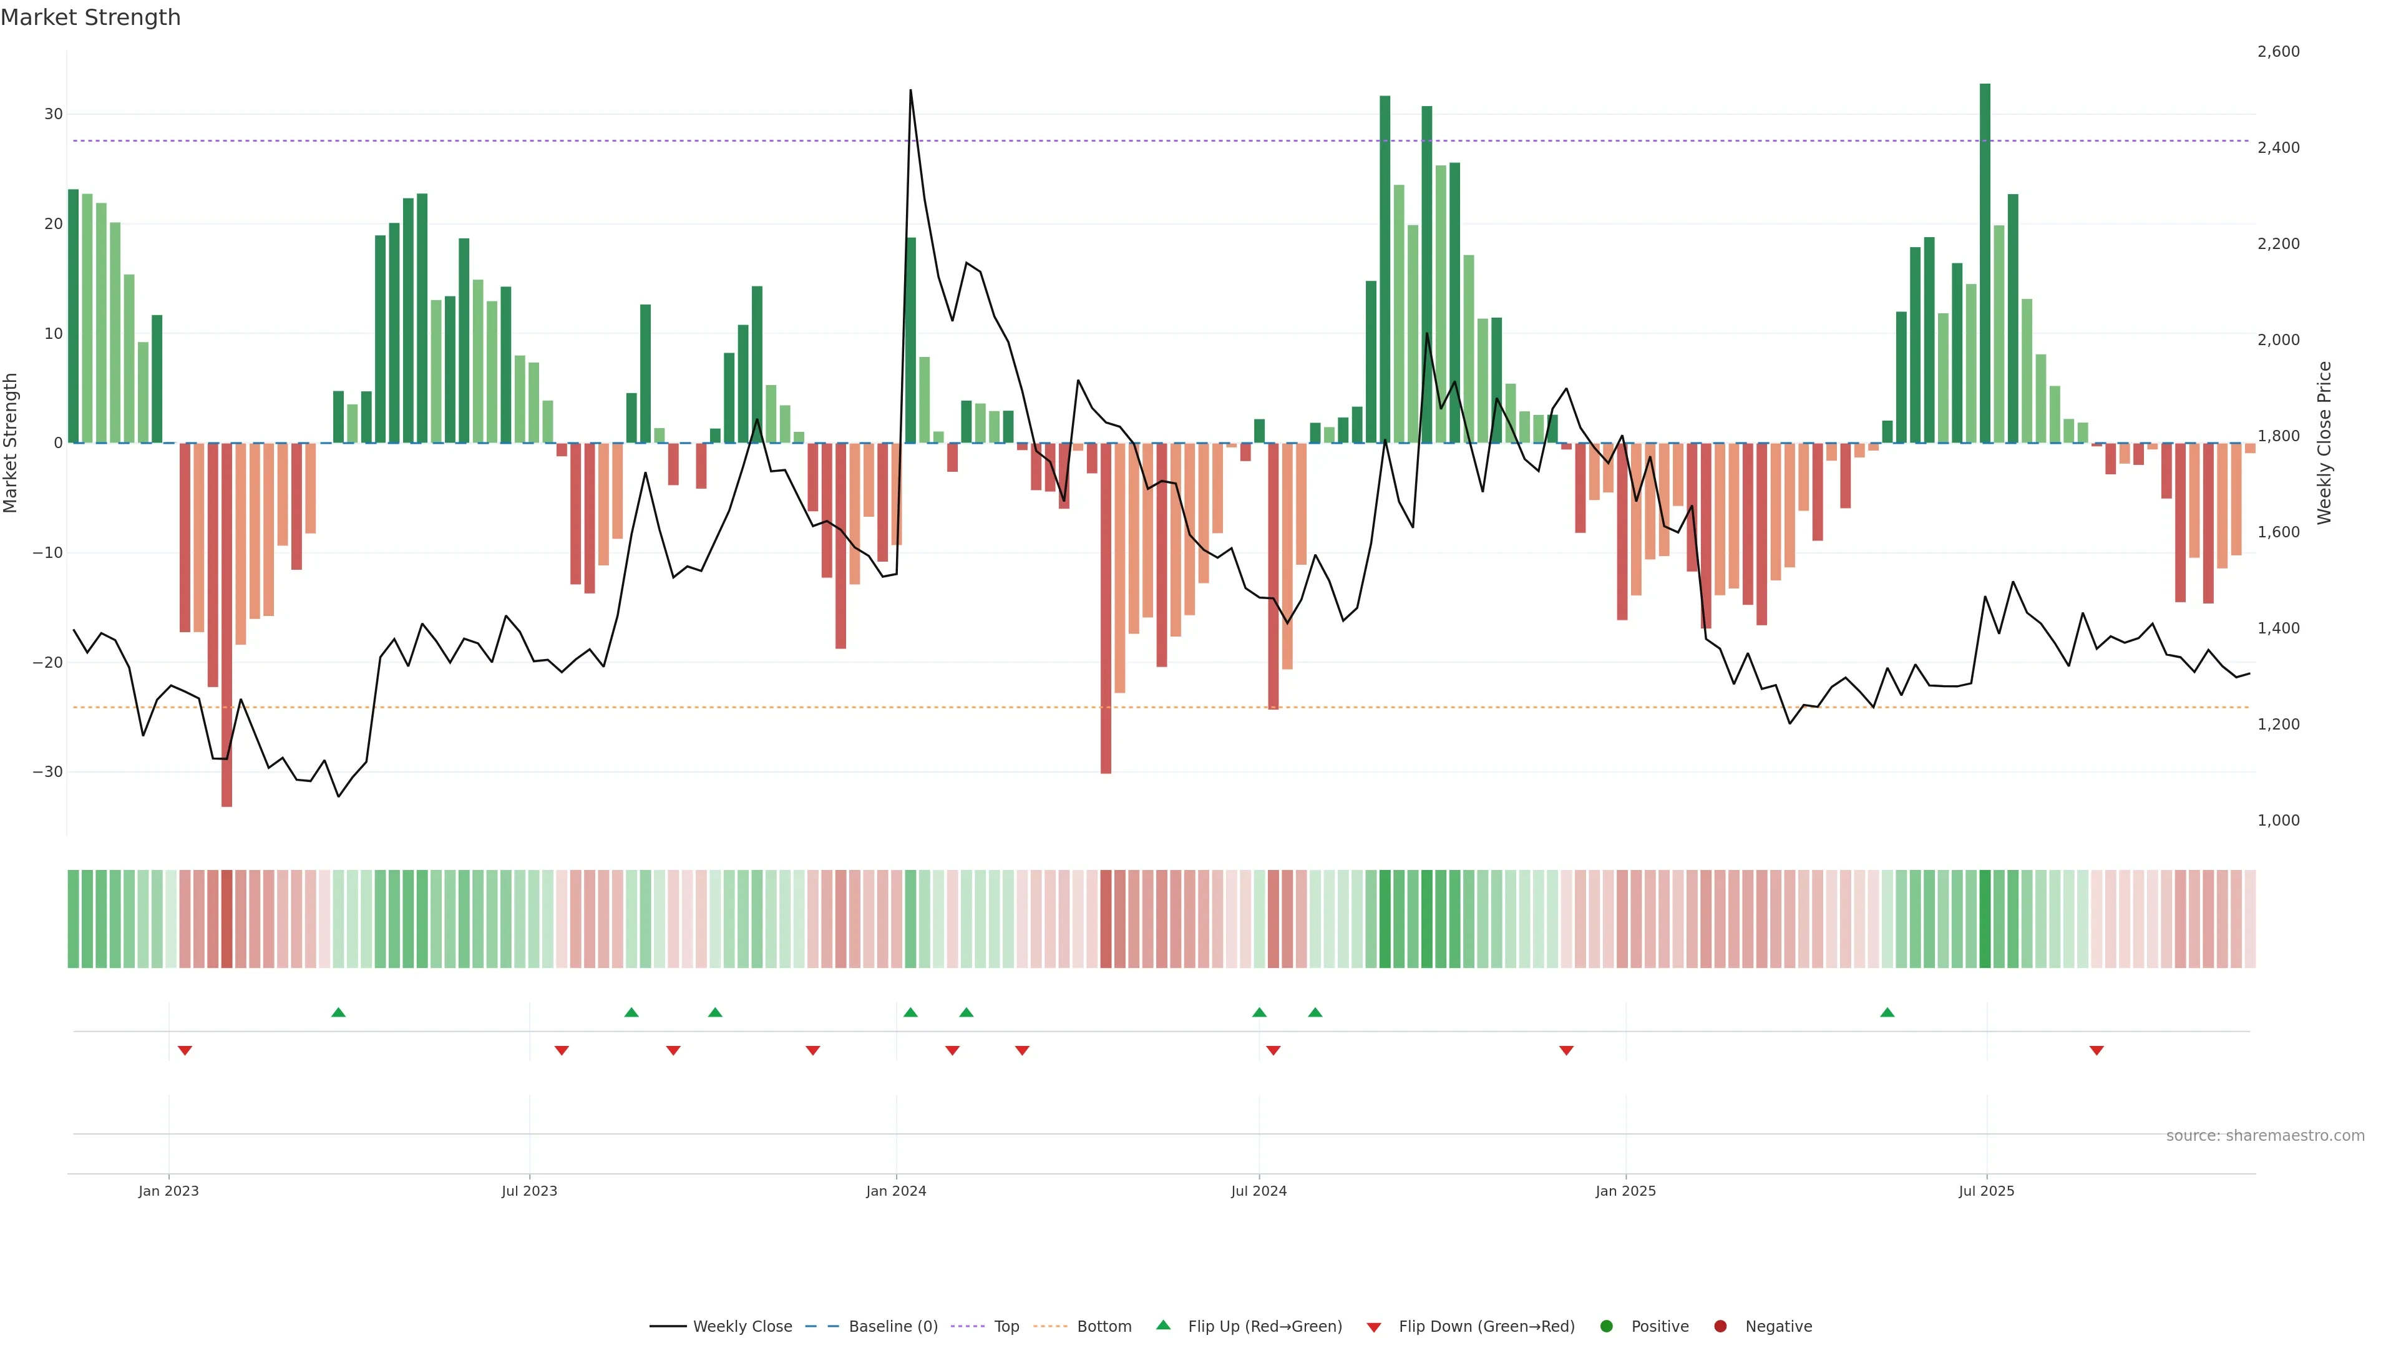The height and width of the screenshot is (1348, 2396).
Task: Click the final Flip Down marker after Jul 2025
Action: [2096, 1050]
